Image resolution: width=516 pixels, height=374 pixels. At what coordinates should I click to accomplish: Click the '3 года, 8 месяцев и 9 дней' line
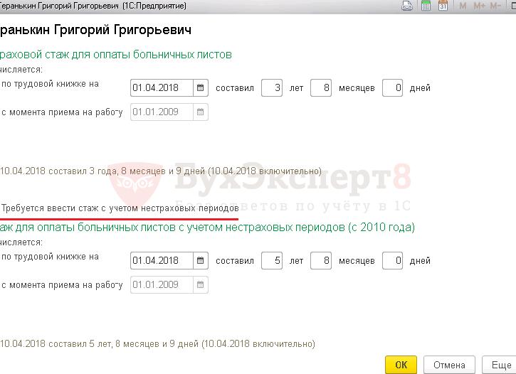[161, 171]
